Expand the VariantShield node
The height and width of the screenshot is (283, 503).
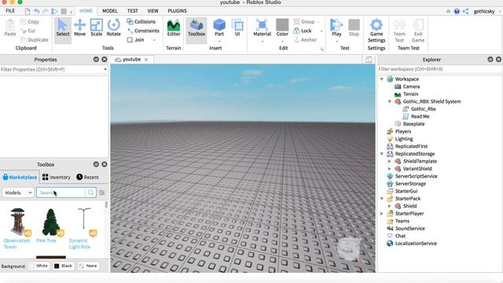[390, 169]
